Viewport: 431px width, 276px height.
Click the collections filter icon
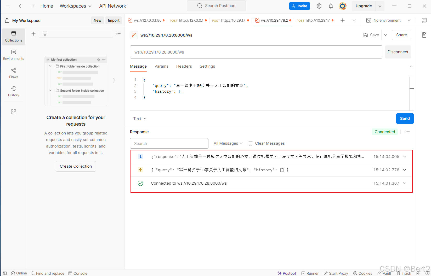point(45,34)
